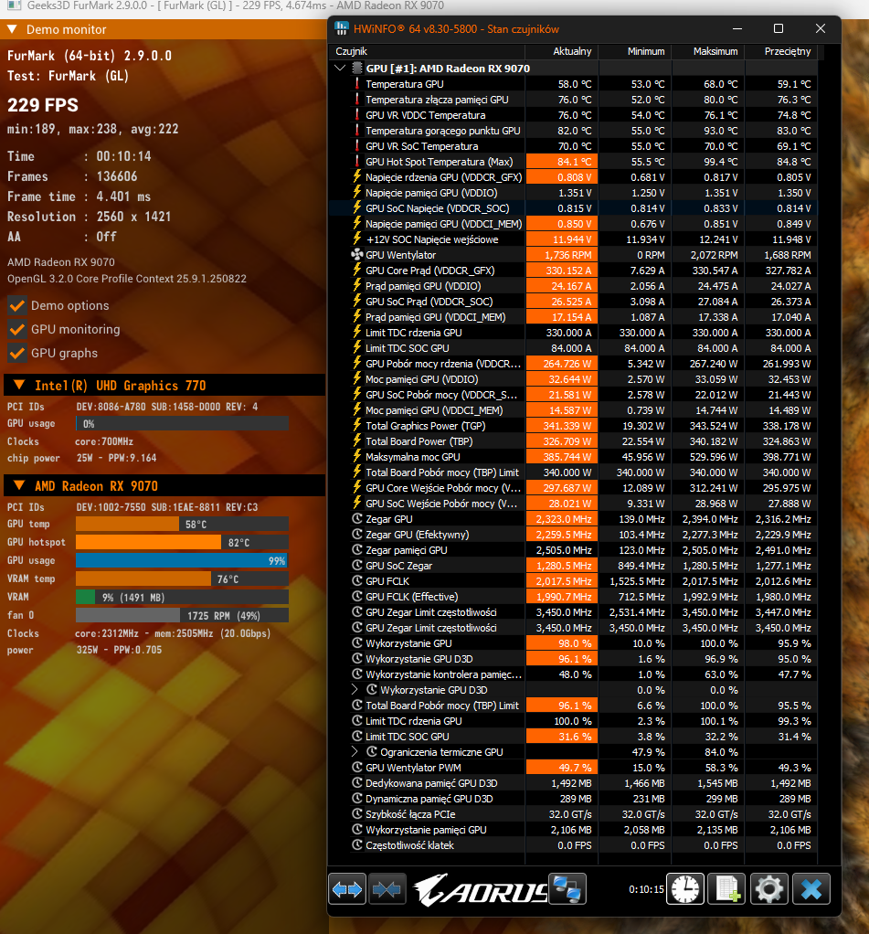Click the 0:10:15 elapsed timer text
The height and width of the screenshot is (934, 869).
646,889
